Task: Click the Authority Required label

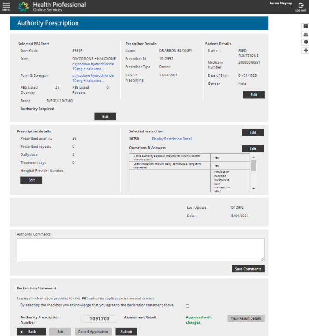Action: (38, 109)
